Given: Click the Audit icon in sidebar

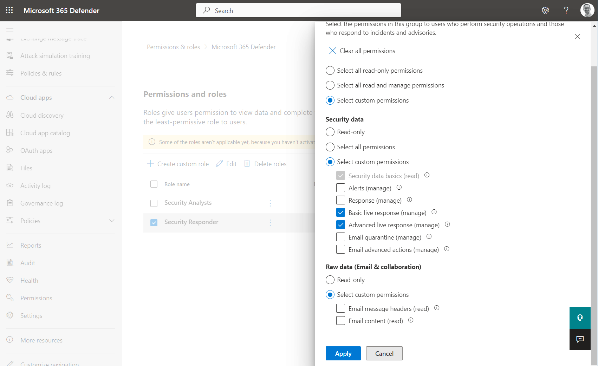Looking at the screenshot, I should pyautogui.click(x=10, y=262).
